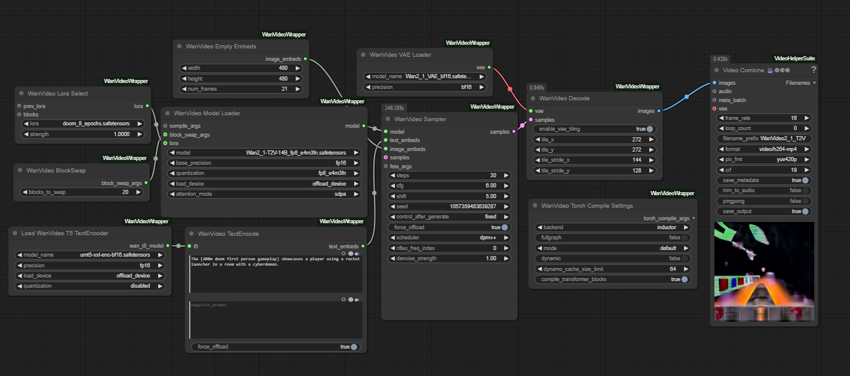850x376 pixels.
Task: Disable enable_vae_tiling in WanVideo Decode
Action: tap(649, 129)
